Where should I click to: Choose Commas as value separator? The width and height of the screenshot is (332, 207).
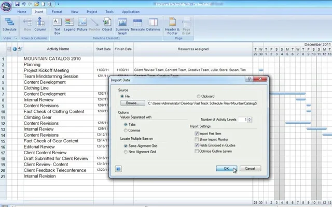pyautogui.click(x=126, y=130)
